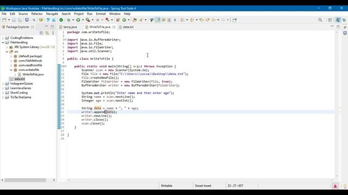Open the terminal console toolbar icon
This screenshot has width=348, height=195.
(27, 20)
